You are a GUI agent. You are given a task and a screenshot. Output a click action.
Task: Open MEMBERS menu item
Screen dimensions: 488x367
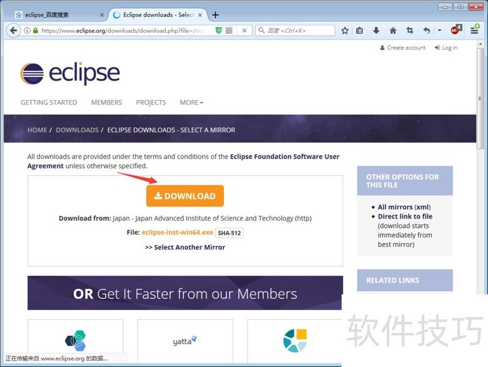tap(106, 102)
